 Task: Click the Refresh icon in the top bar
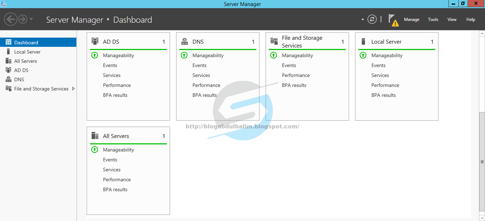click(x=372, y=19)
